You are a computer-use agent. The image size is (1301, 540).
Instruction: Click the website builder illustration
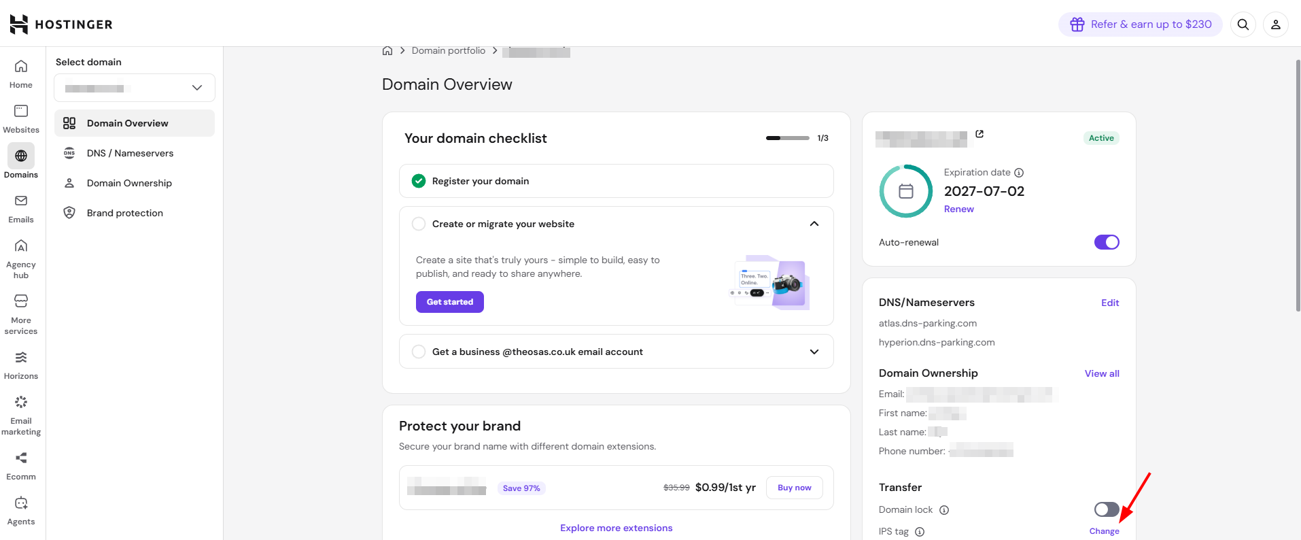pyautogui.click(x=769, y=283)
